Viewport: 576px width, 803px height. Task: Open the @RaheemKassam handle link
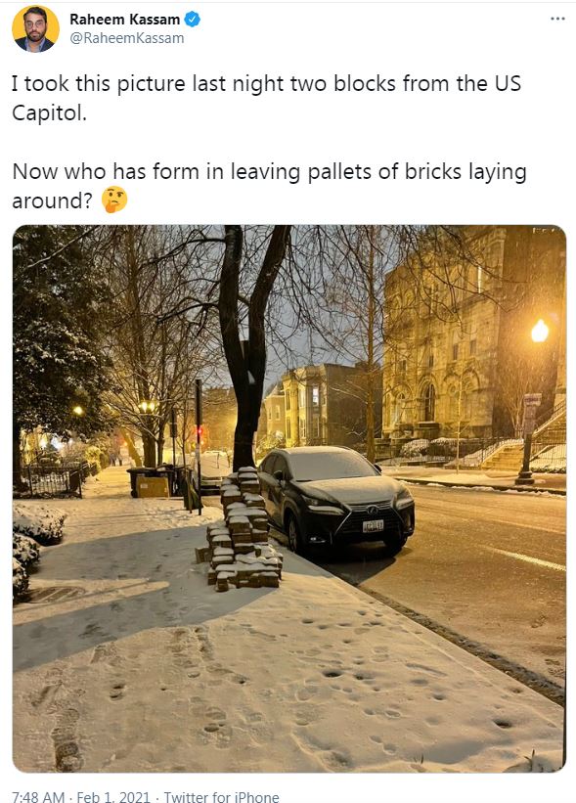pos(126,38)
